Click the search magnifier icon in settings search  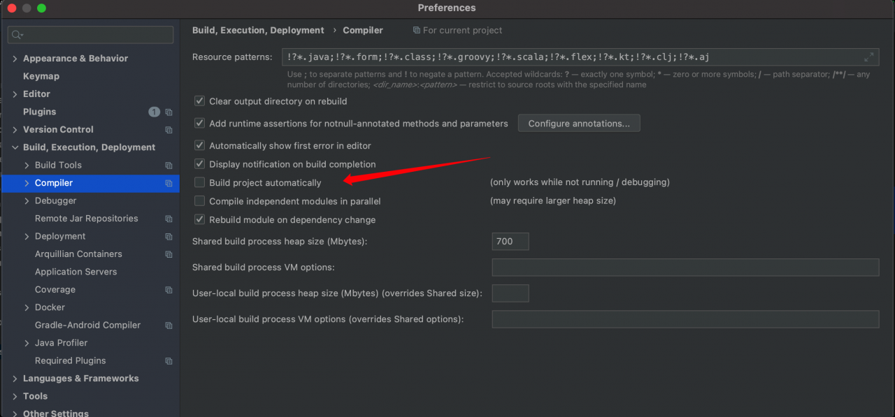tap(17, 35)
